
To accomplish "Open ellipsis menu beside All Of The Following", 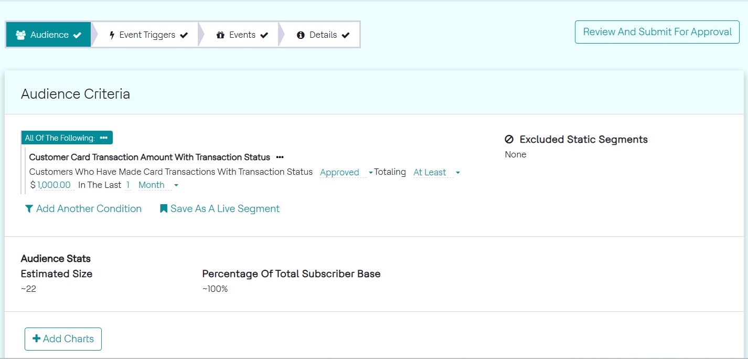I will pyautogui.click(x=103, y=138).
